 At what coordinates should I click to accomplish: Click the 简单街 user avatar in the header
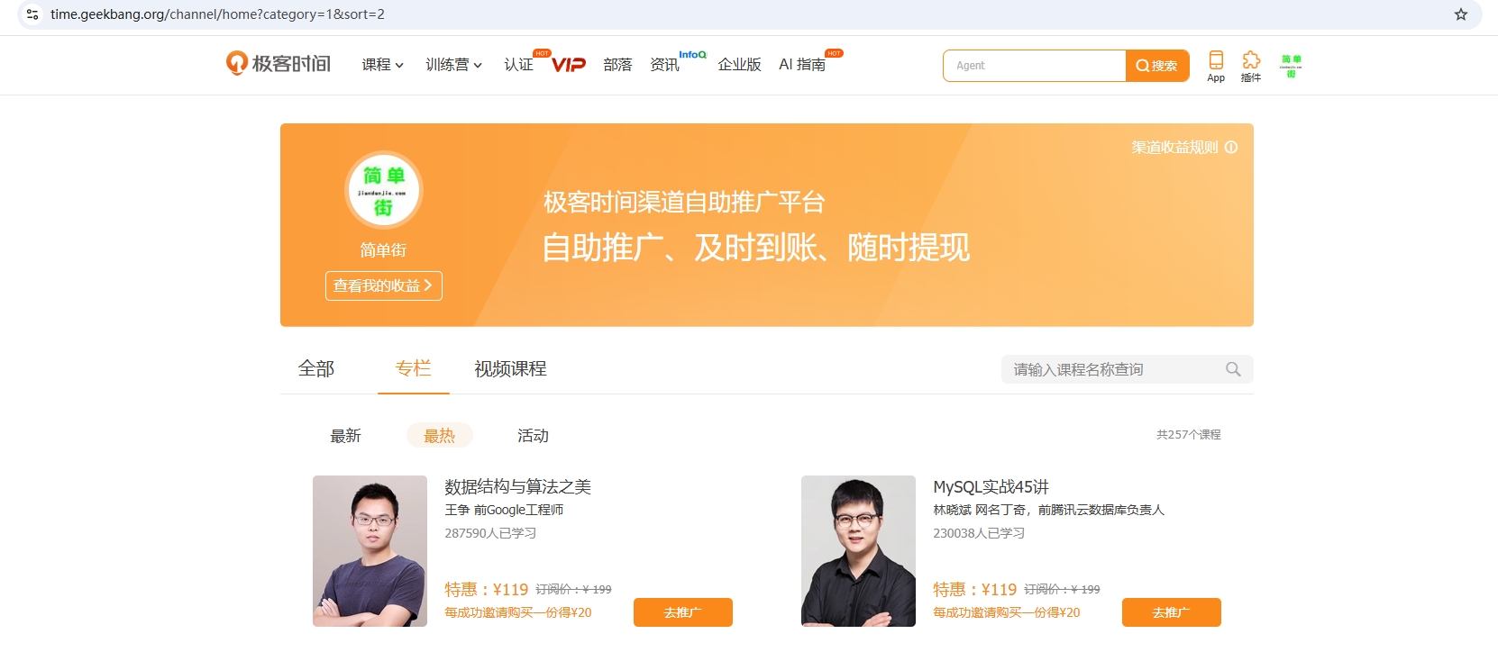click(x=1292, y=66)
